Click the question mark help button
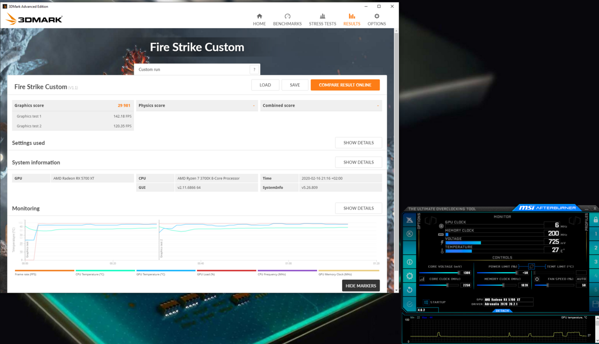This screenshot has height=344, width=599. pos(254,70)
